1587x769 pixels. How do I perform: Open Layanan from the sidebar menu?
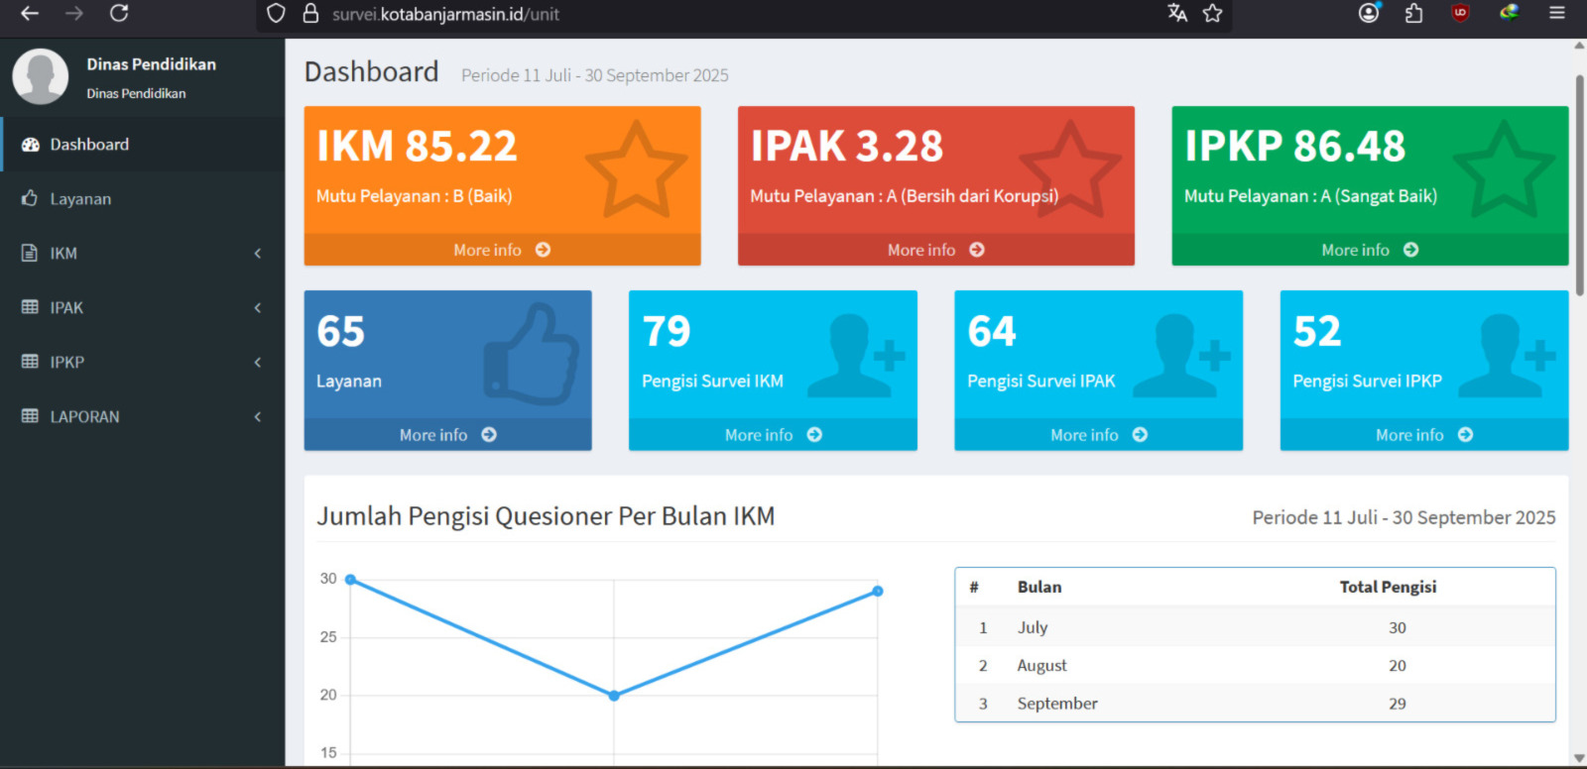pos(80,199)
